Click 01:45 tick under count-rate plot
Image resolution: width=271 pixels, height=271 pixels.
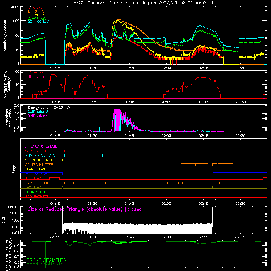tap(129, 68)
